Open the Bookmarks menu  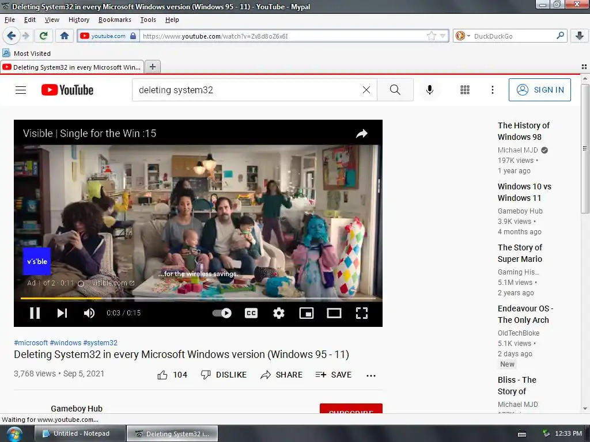tap(115, 20)
